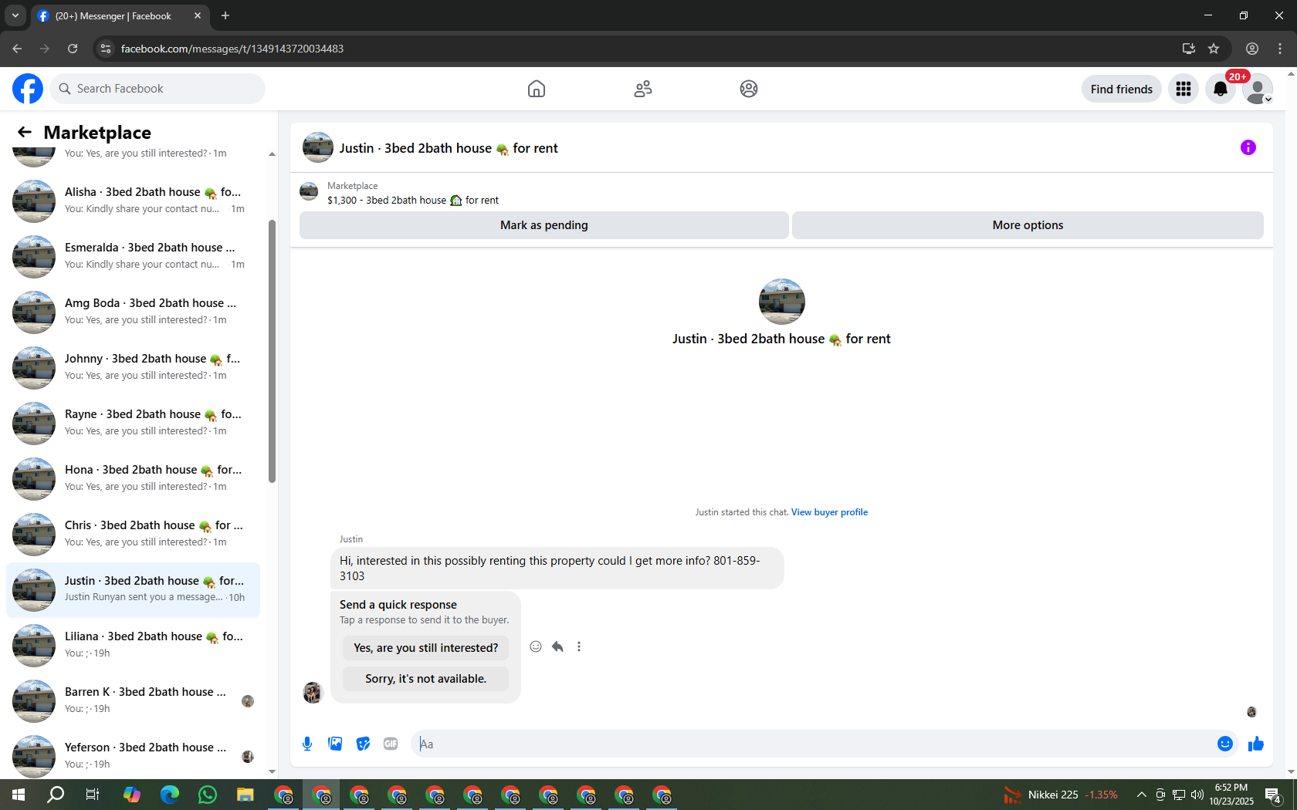Click Find friends button

tap(1121, 89)
